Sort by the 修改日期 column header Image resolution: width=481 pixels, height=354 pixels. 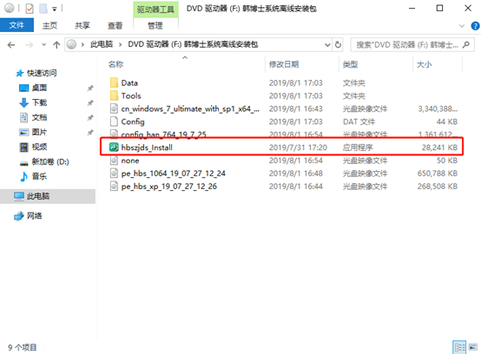click(x=284, y=64)
